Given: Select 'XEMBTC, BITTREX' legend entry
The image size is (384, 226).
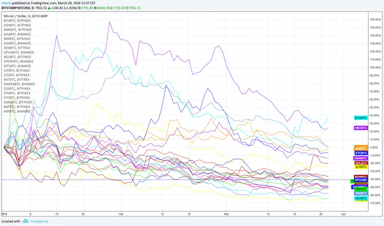Looking at the screenshot, I should click(17, 48).
